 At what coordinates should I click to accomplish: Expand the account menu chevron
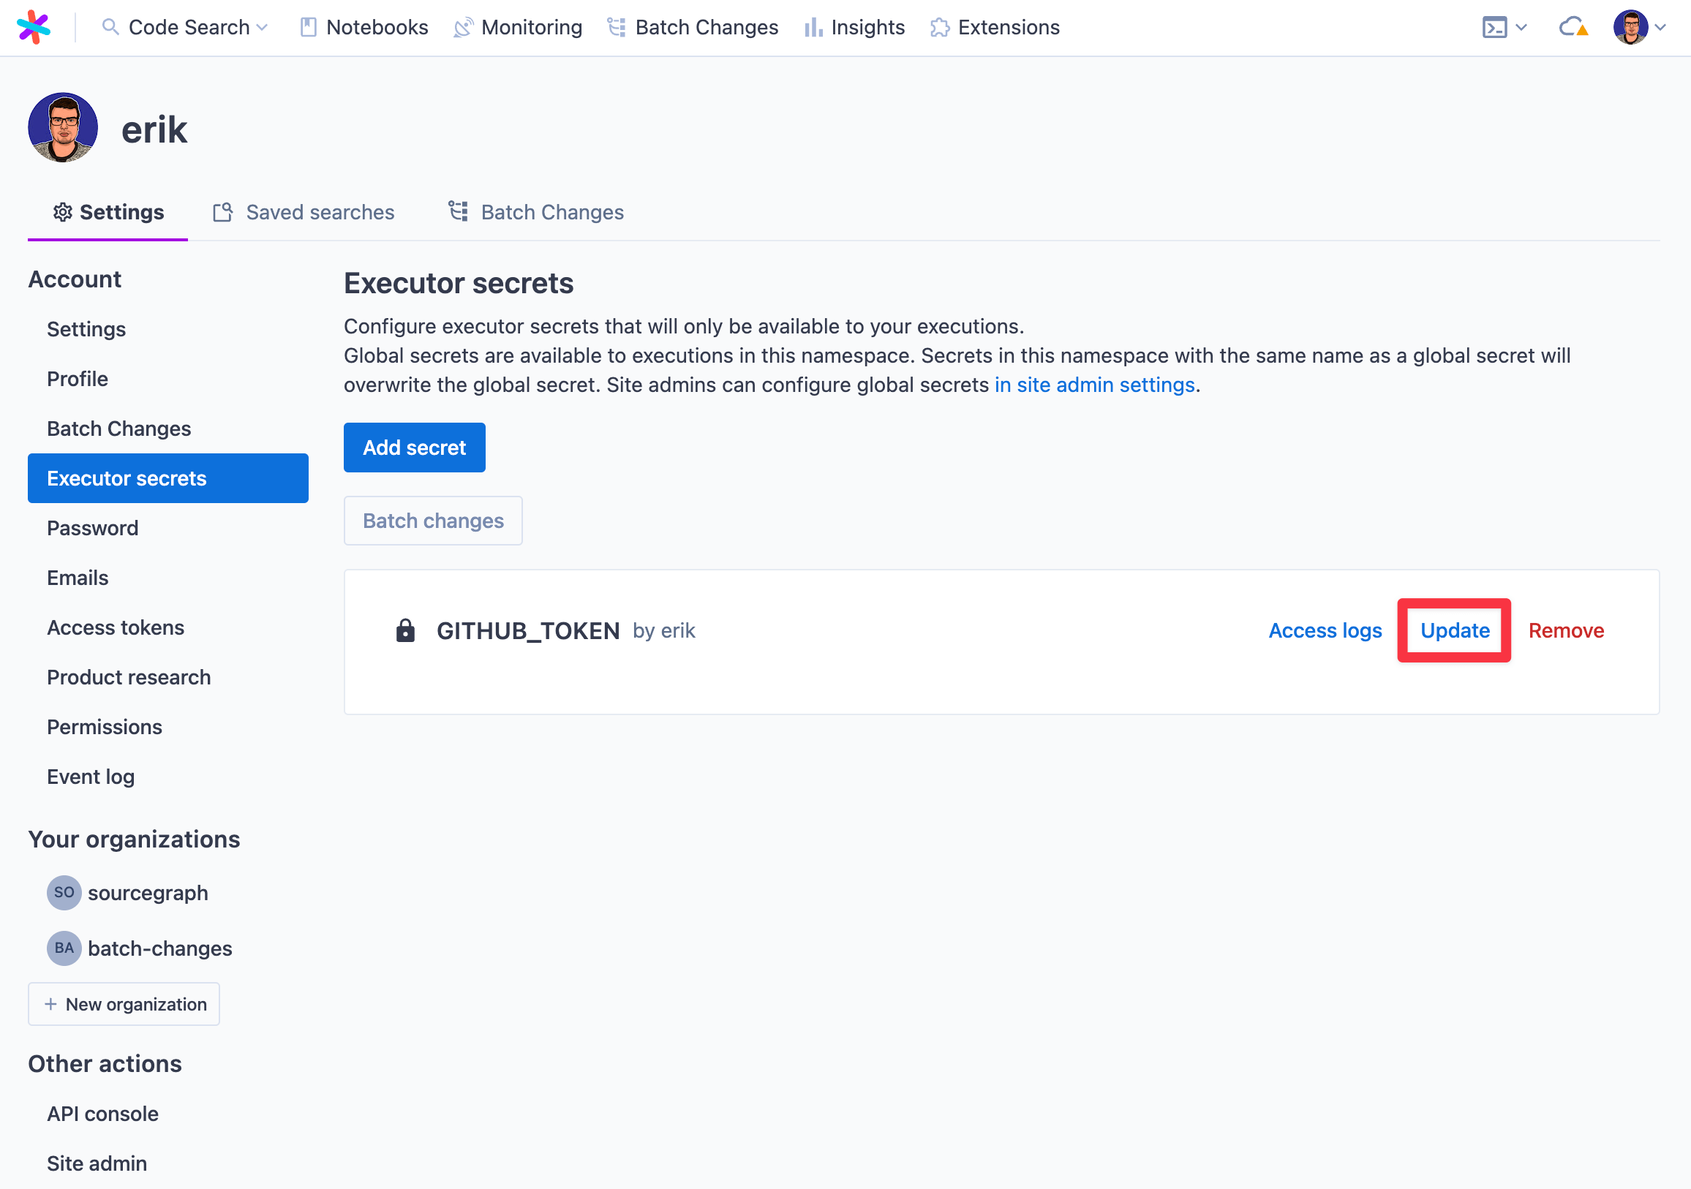click(x=1661, y=27)
